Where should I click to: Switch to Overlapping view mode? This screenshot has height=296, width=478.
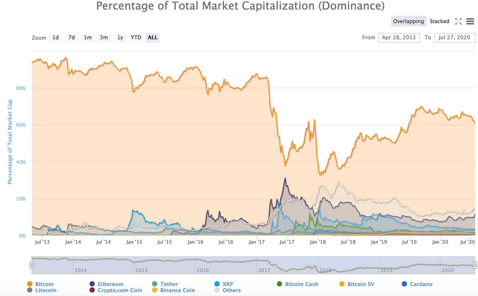(408, 21)
